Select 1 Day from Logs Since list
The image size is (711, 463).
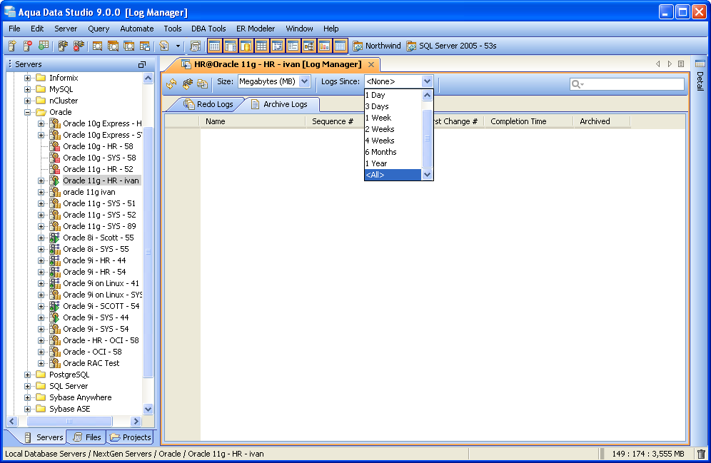point(393,95)
